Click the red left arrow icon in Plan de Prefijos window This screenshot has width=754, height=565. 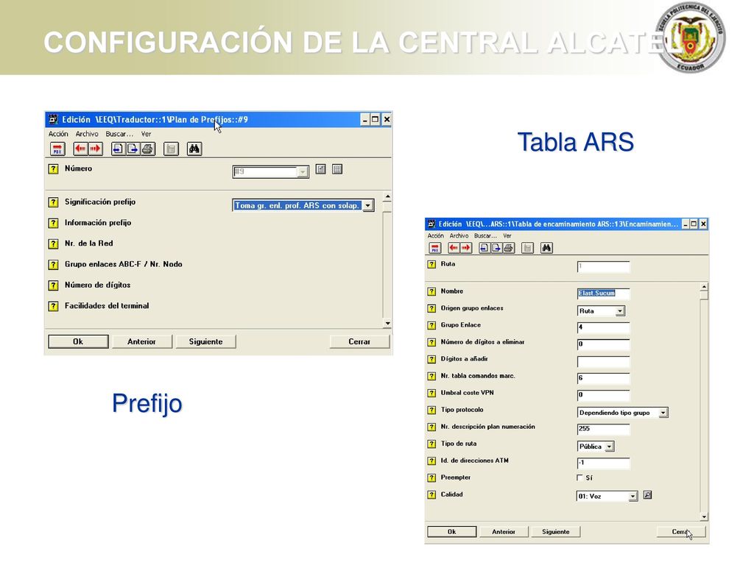pos(80,149)
